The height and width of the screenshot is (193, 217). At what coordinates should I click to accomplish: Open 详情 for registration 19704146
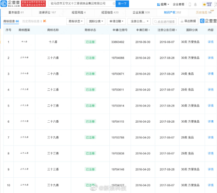point(211,169)
